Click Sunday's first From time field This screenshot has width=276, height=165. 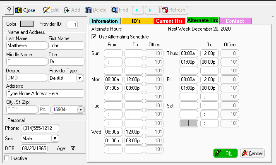tap(113, 53)
